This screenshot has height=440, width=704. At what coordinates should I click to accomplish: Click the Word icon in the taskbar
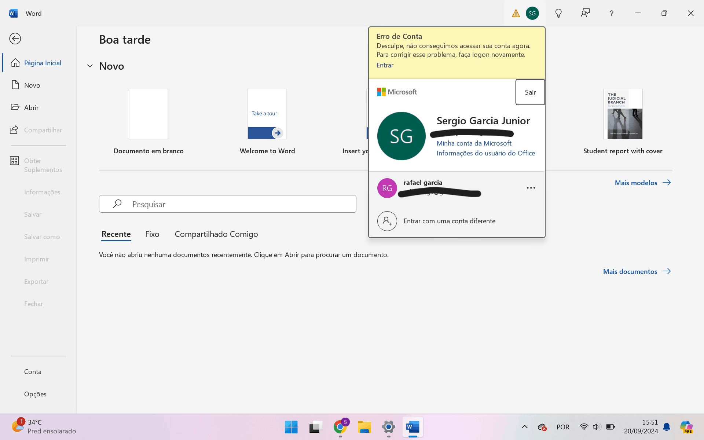coord(413,427)
